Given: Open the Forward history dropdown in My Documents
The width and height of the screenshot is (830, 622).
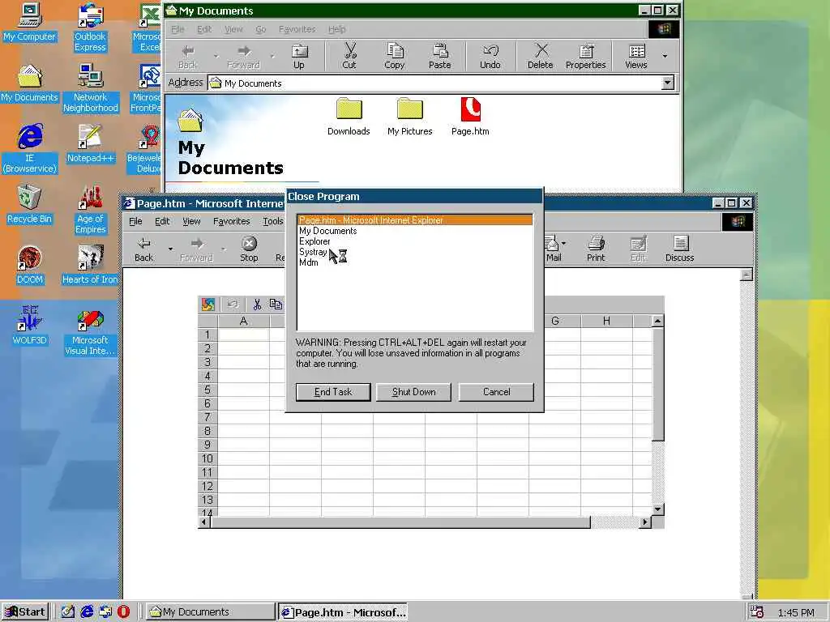Looking at the screenshot, I should 272,56.
